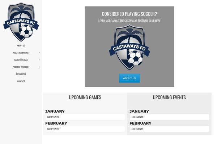The height and width of the screenshot is (144, 217).
Task: Open the Contact page link
Action: pos(21,81)
